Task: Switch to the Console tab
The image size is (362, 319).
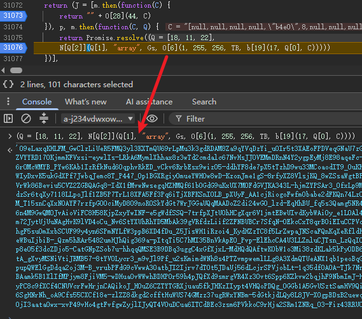Action: click(37, 102)
